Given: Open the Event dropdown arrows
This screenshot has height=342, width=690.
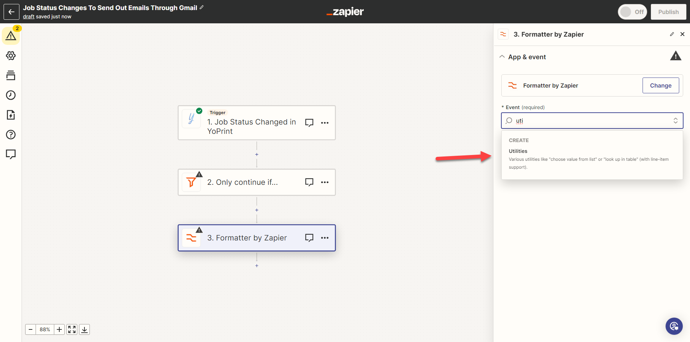Looking at the screenshot, I should (676, 121).
